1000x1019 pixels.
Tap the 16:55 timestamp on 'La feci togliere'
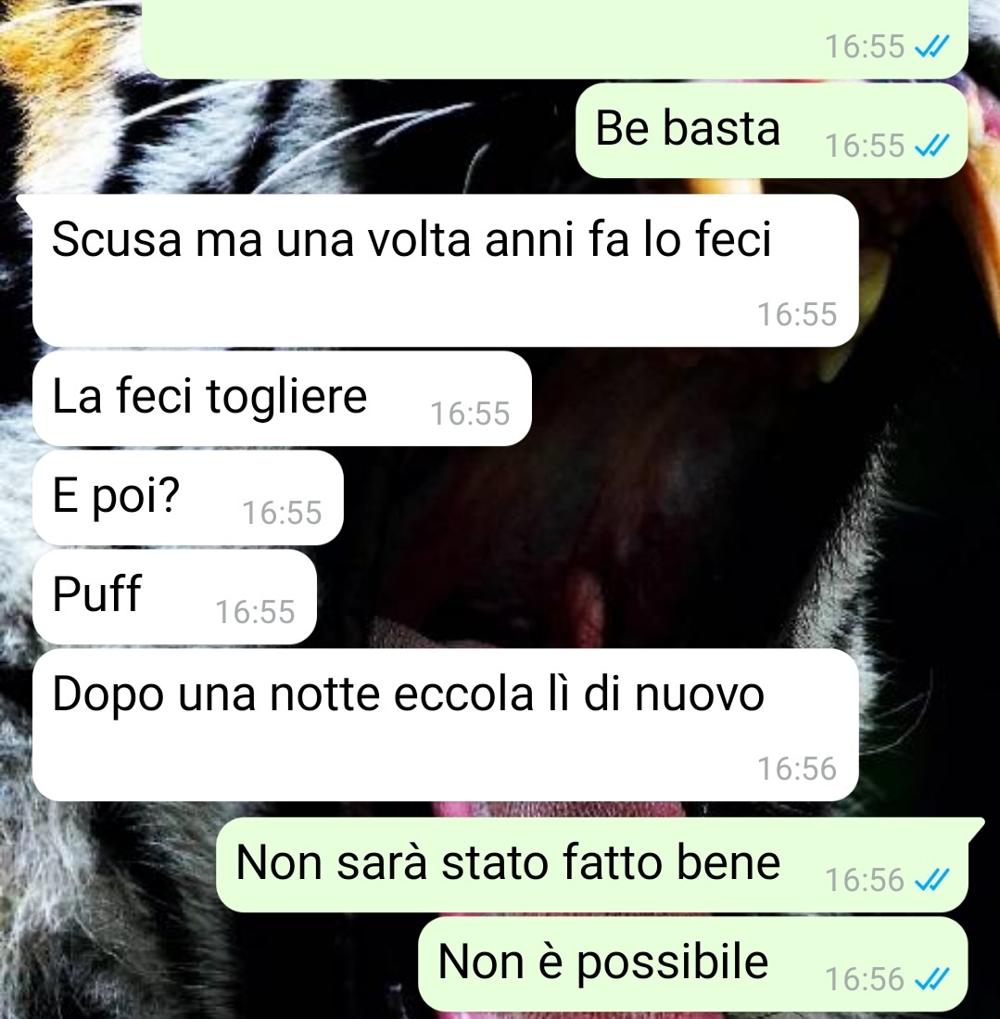pyautogui.click(x=470, y=414)
